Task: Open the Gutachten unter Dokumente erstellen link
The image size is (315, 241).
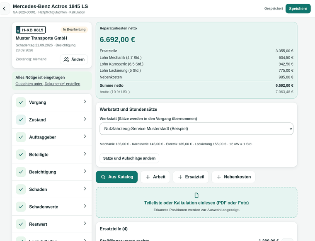Action: (x=48, y=84)
